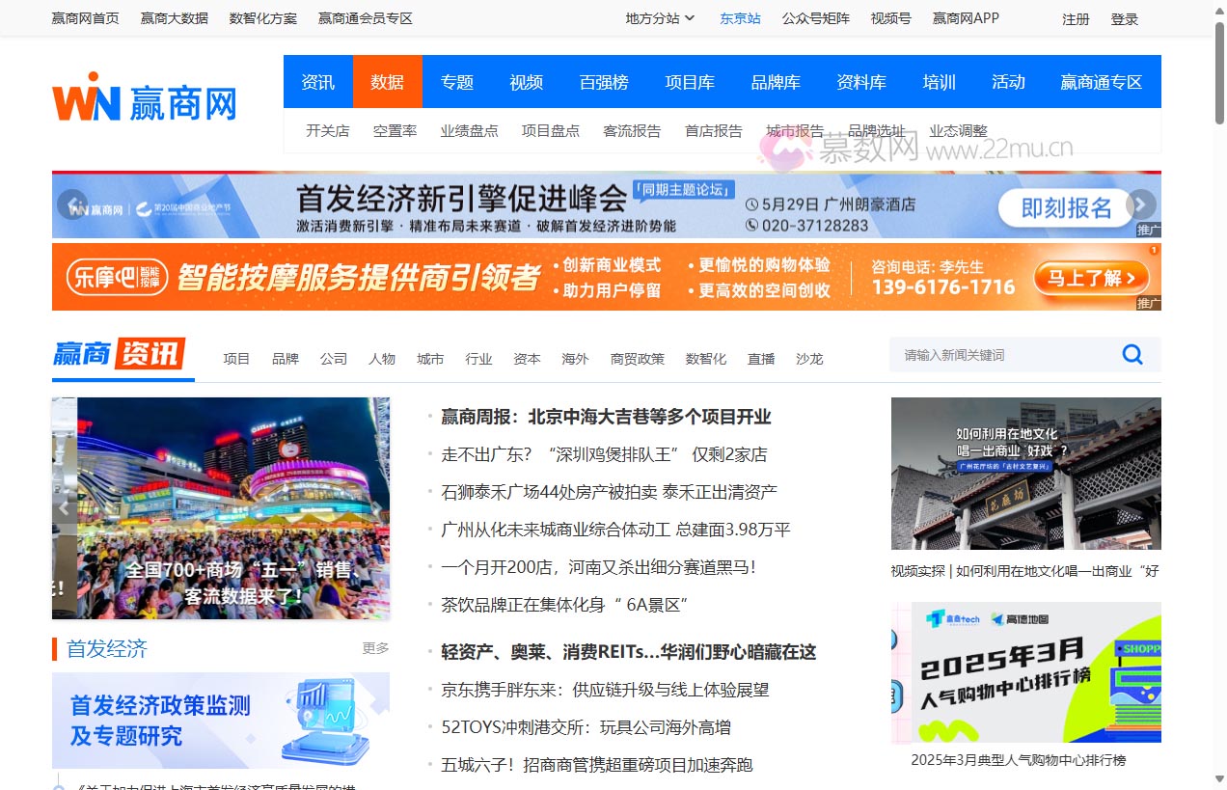
Task: Open the 2025年3月人气购物中心排行榜 thumbnail
Action: 1026,672
